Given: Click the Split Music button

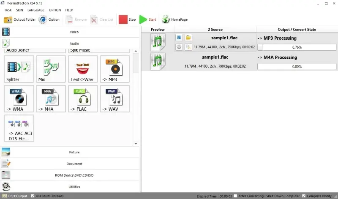Looking at the screenshot, I should tap(99, 50).
